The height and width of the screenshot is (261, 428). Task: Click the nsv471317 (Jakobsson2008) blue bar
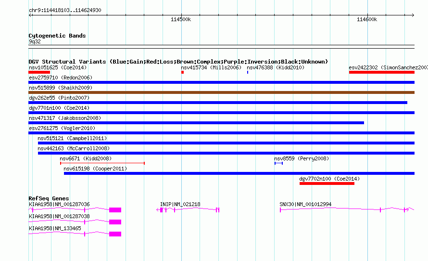(x=196, y=123)
